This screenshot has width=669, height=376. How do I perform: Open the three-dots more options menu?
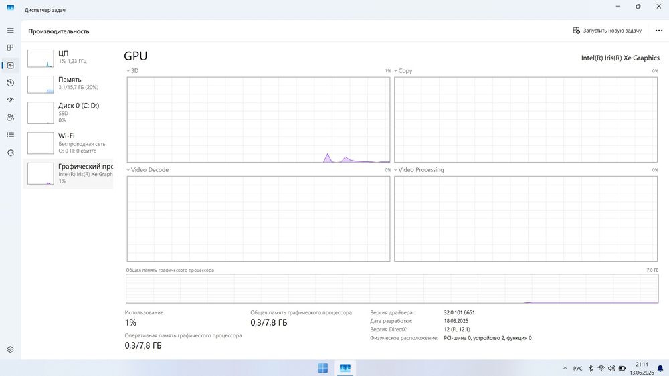[659, 31]
